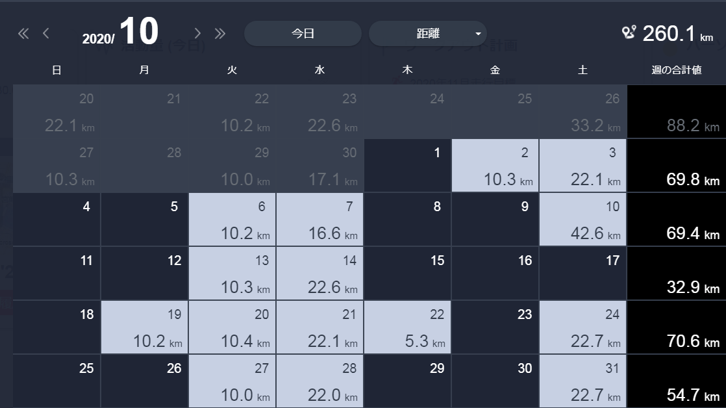Jump back a year with double left arrow
The image size is (726, 408).
23,34
